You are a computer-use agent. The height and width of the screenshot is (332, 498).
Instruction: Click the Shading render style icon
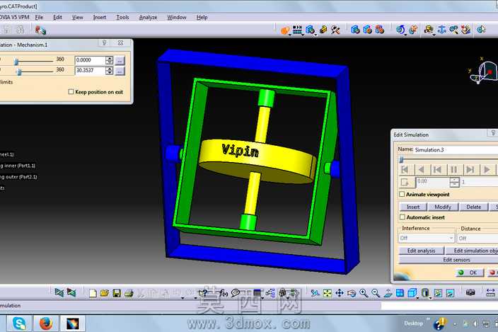point(425,293)
